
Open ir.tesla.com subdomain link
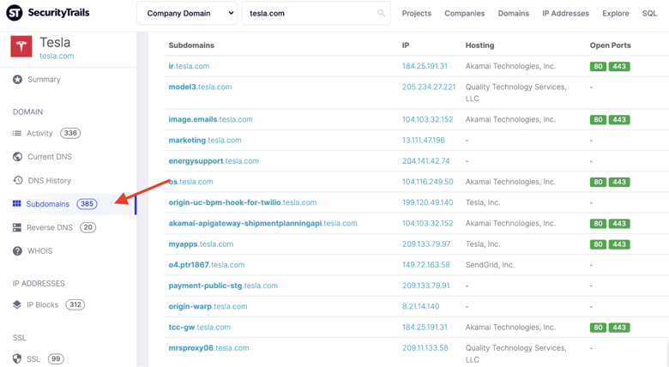(x=189, y=66)
